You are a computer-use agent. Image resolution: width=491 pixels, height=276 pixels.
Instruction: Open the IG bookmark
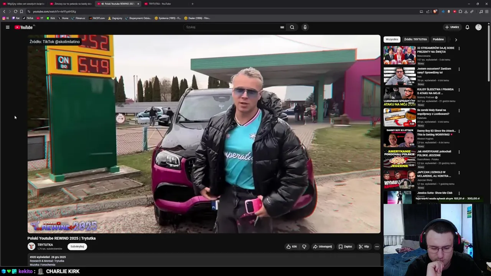pos(6,18)
